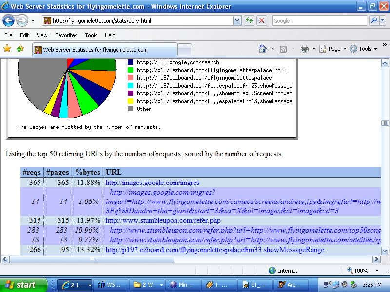Image resolution: width=390 pixels, height=292 pixels.
Task: Click the taskbar clock 3:25 PM
Action: tap(372, 285)
